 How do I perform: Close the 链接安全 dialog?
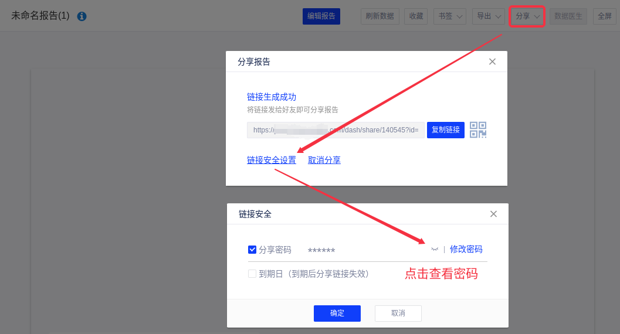tap(493, 214)
